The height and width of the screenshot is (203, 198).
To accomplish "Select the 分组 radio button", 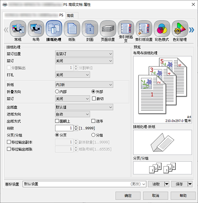I will coord(93,135).
